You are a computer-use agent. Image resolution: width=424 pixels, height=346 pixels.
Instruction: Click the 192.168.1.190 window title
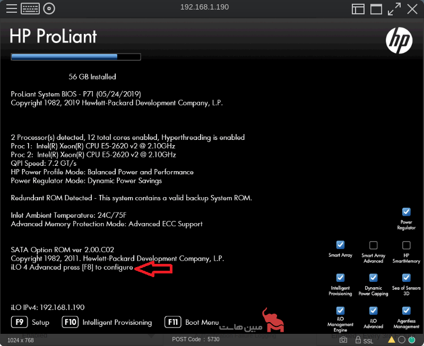point(204,7)
